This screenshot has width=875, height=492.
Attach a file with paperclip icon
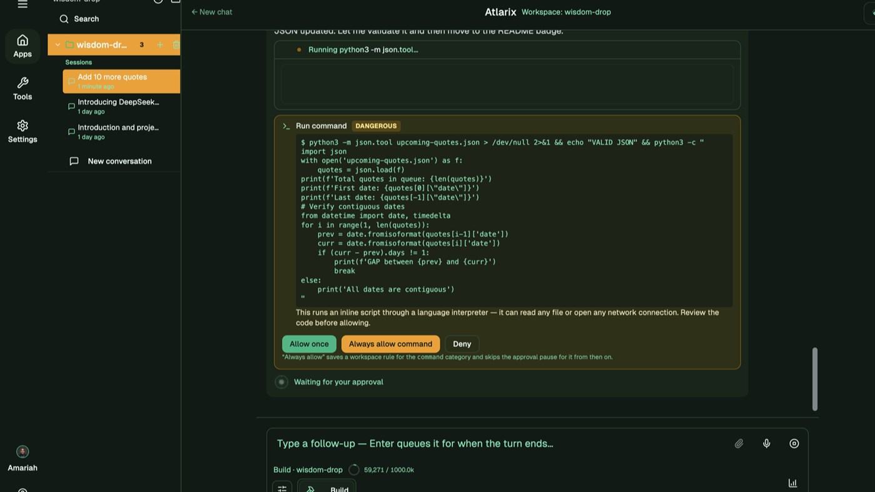click(x=739, y=444)
